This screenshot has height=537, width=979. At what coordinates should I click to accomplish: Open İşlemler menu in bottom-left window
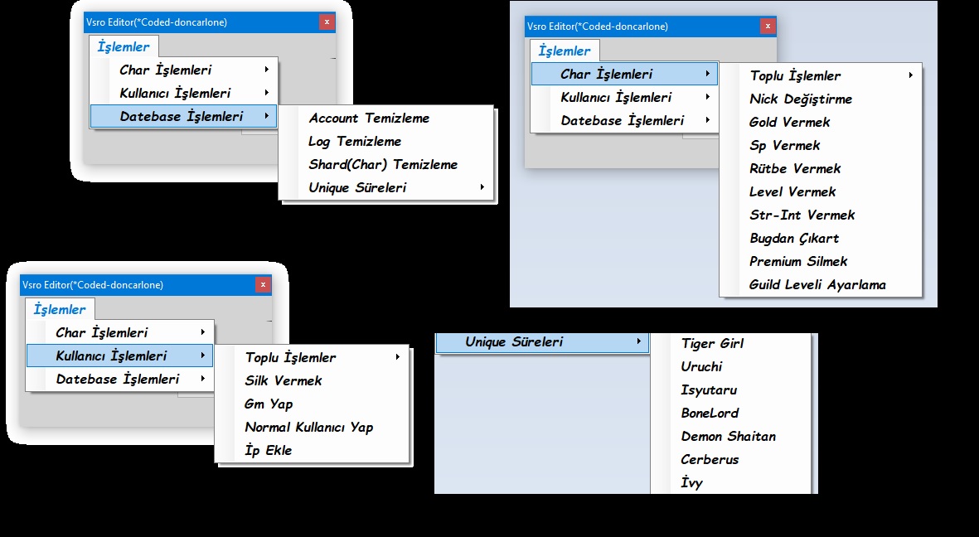pos(60,310)
